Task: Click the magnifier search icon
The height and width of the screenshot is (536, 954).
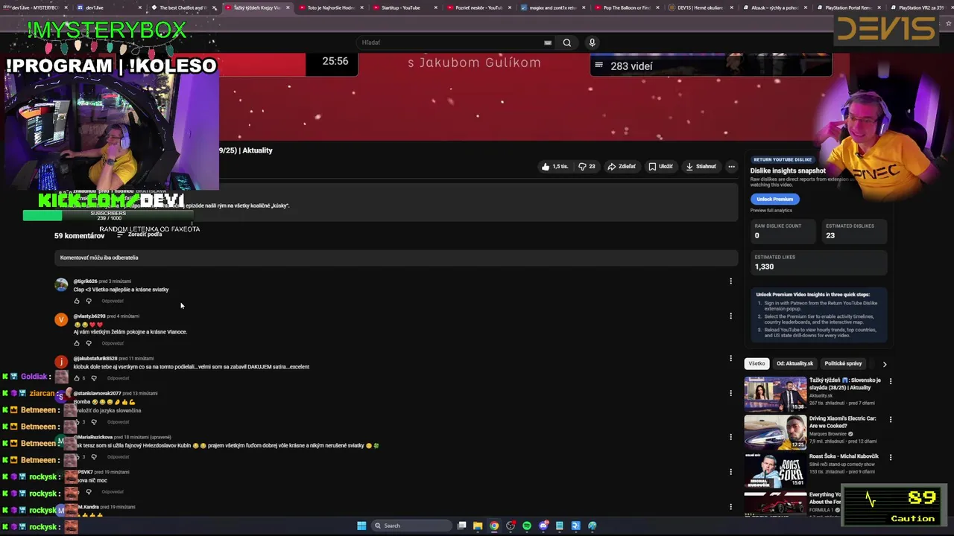Action: pyautogui.click(x=567, y=42)
